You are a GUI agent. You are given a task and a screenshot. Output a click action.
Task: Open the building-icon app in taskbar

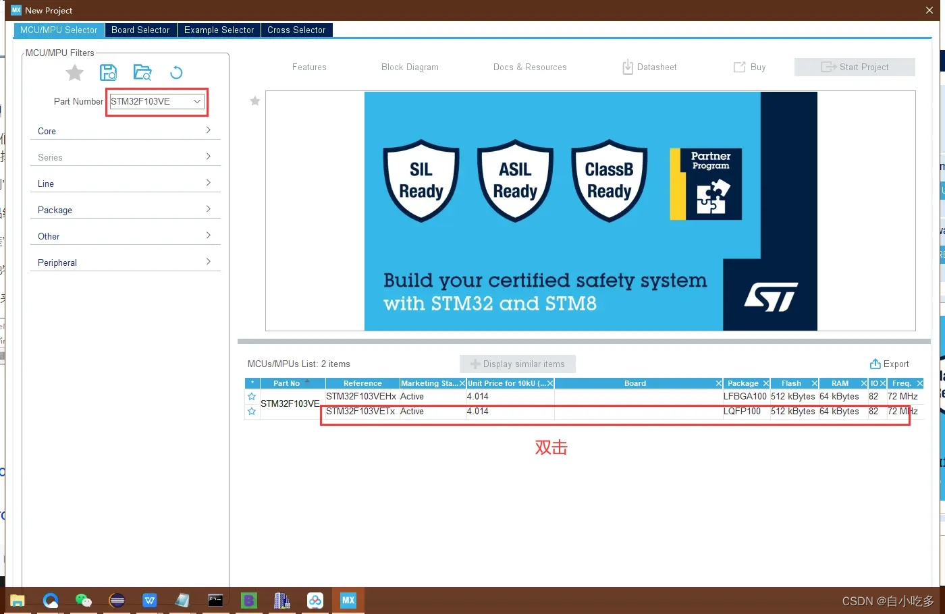[282, 600]
